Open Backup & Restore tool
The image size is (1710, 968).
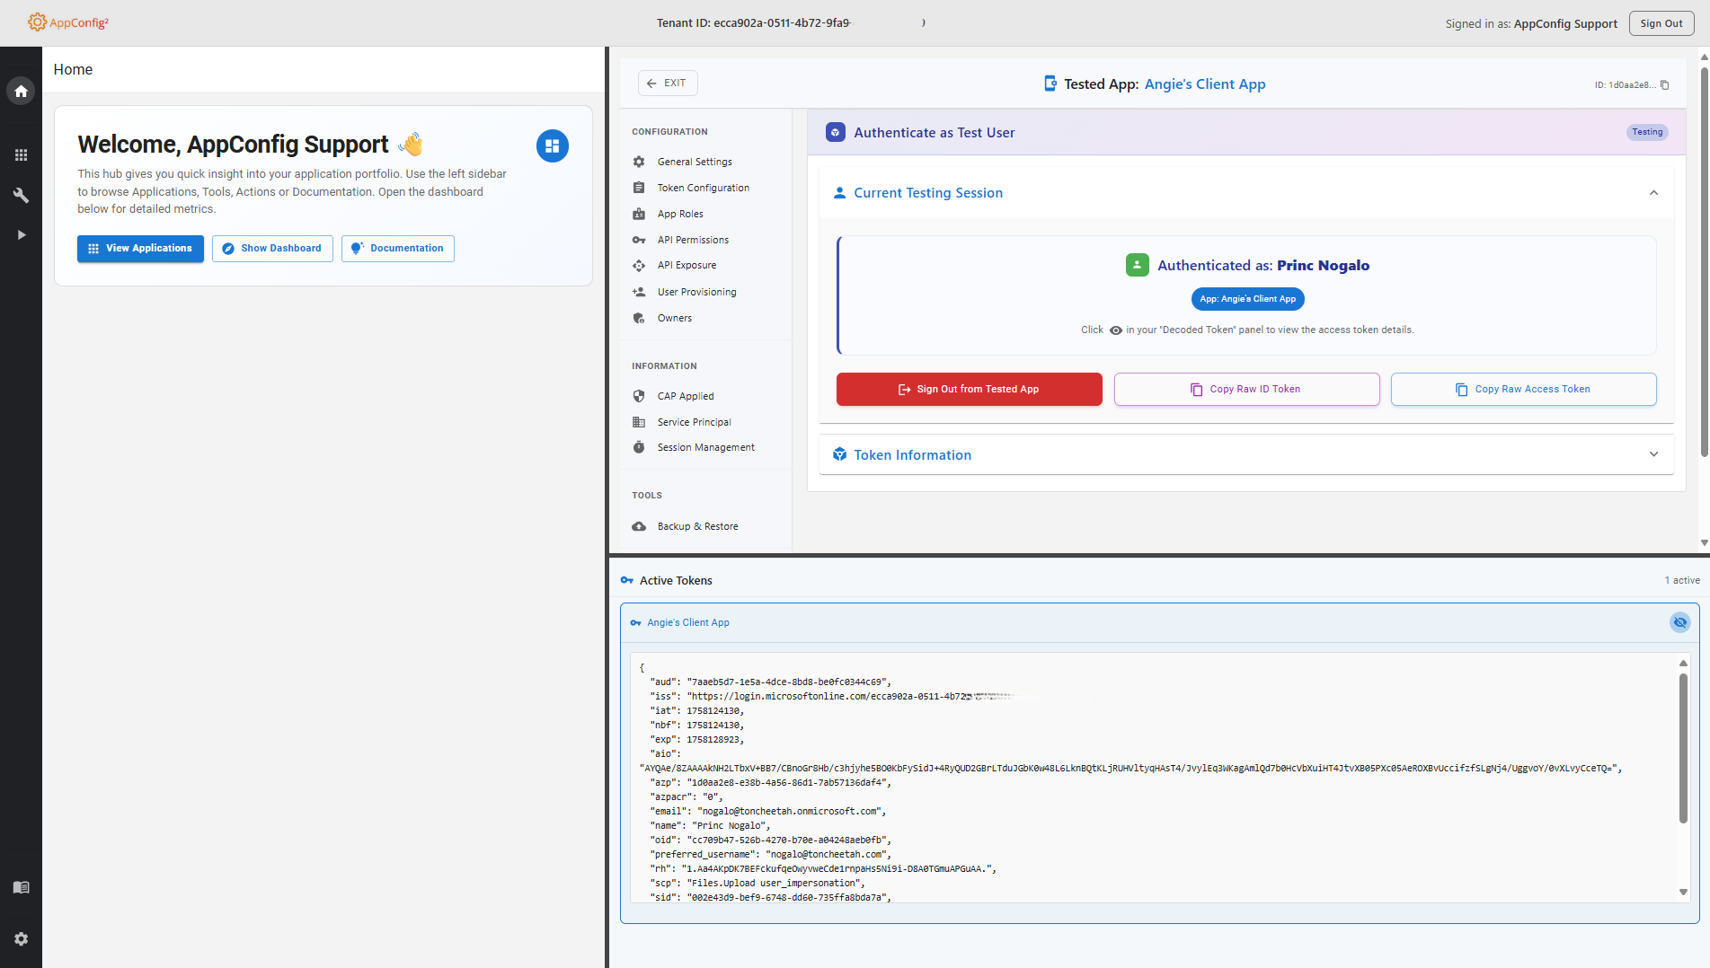pyautogui.click(x=697, y=526)
